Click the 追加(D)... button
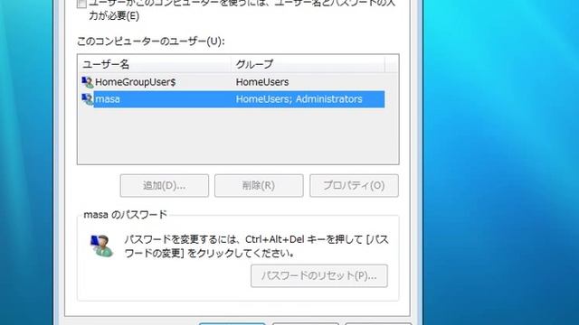The height and width of the screenshot is (325, 579). [x=165, y=185]
